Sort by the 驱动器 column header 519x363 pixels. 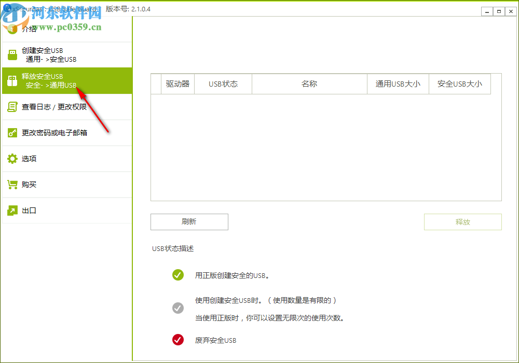[x=178, y=83]
